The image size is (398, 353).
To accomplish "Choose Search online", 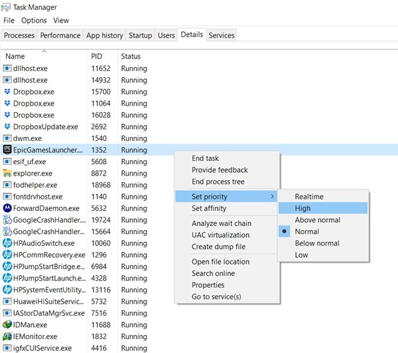I will (x=228, y=273).
